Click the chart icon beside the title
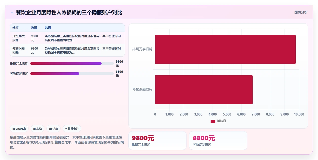Screen dimensions: 318x160 (12, 13)
